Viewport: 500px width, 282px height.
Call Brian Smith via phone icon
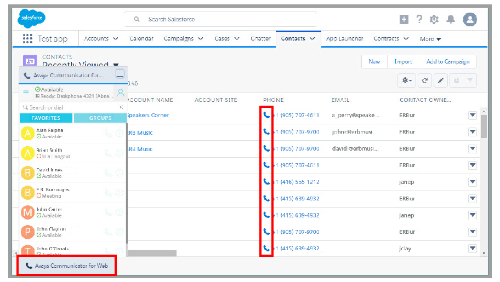click(108, 153)
